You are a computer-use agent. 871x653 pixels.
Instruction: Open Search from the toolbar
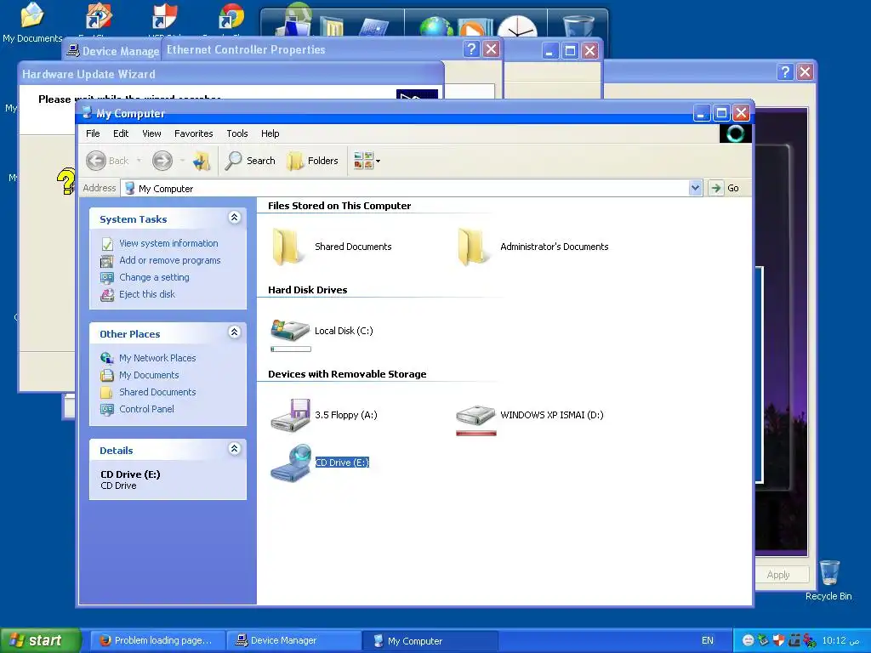click(250, 161)
